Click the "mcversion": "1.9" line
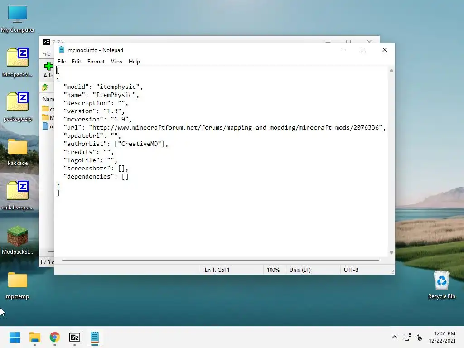This screenshot has width=464, height=348. [x=98, y=119]
